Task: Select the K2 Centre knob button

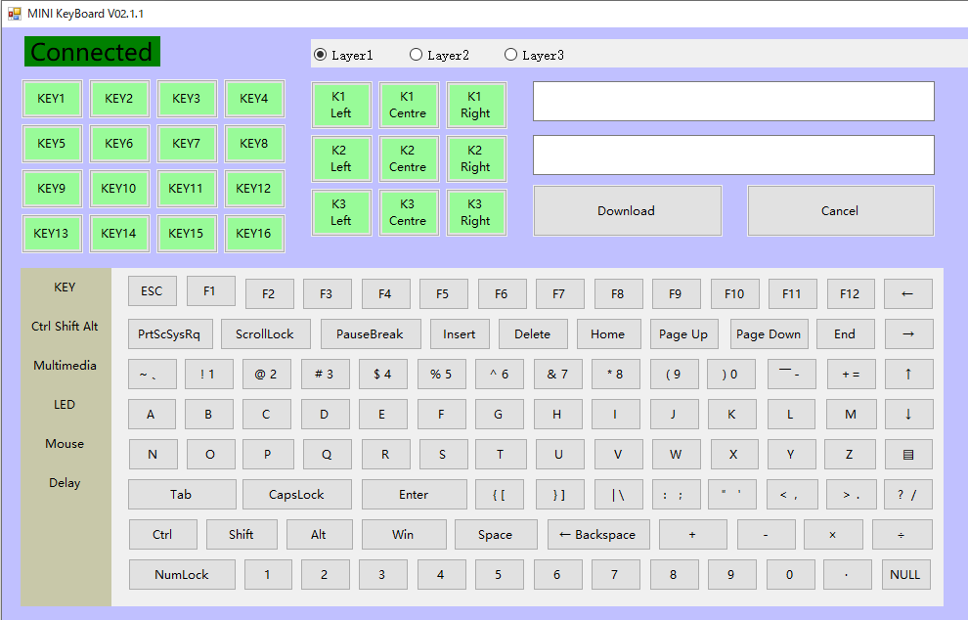Action: [x=408, y=158]
